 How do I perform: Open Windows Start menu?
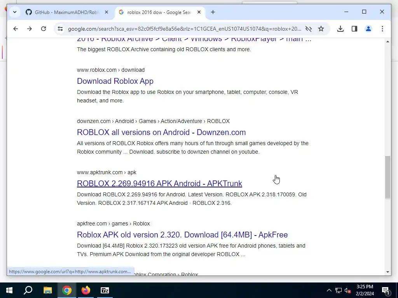click(9, 290)
